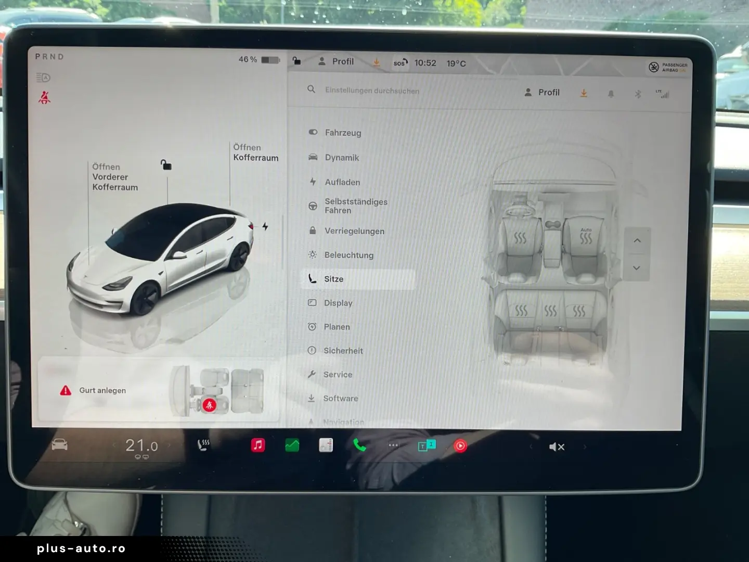This screenshot has width=749, height=562.
Task: Open the teal T app icon
Action: pyautogui.click(x=427, y=445)
